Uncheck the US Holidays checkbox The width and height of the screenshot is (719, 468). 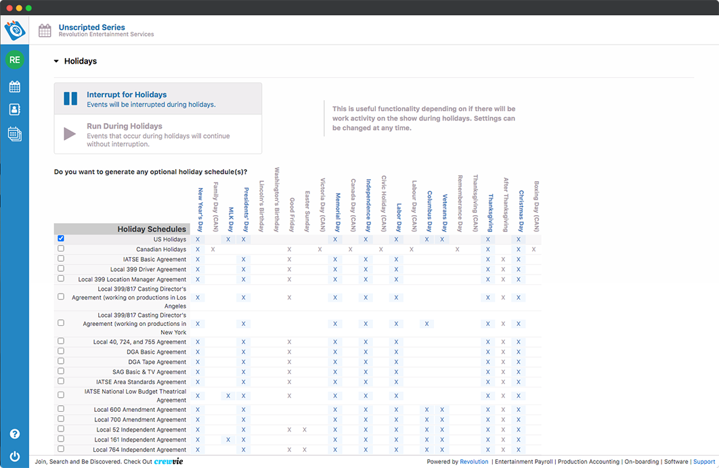click(x=61, y=239)
